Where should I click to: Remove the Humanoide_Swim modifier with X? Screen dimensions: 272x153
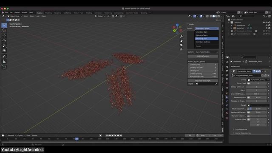coord(265,71)
